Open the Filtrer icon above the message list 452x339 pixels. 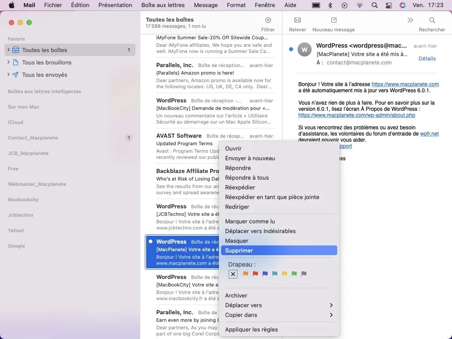268,20
